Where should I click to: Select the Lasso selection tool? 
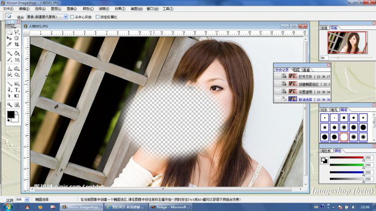click(x=16, y=32)
